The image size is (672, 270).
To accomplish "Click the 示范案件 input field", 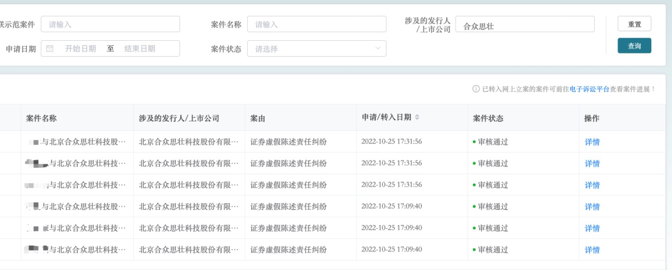I will click(x=110, y=24).
